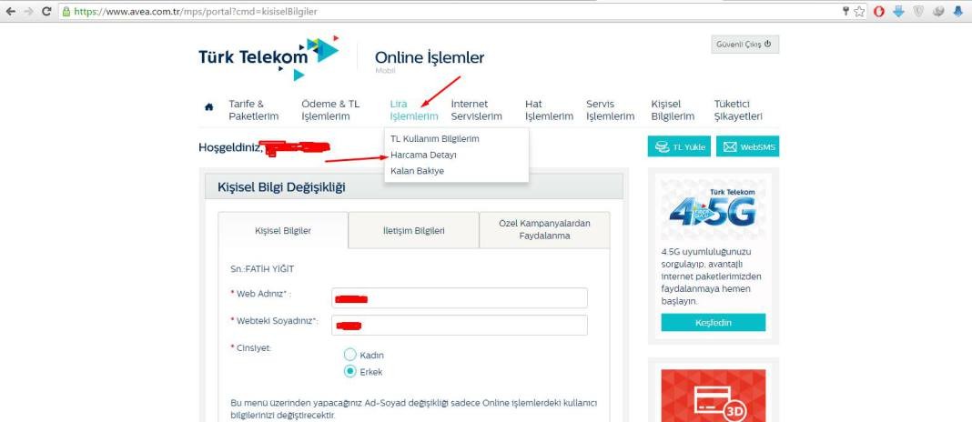This screenshot has width=972, height=422.
Task: Click the browser forward arrow
Action: coord(28,11)
